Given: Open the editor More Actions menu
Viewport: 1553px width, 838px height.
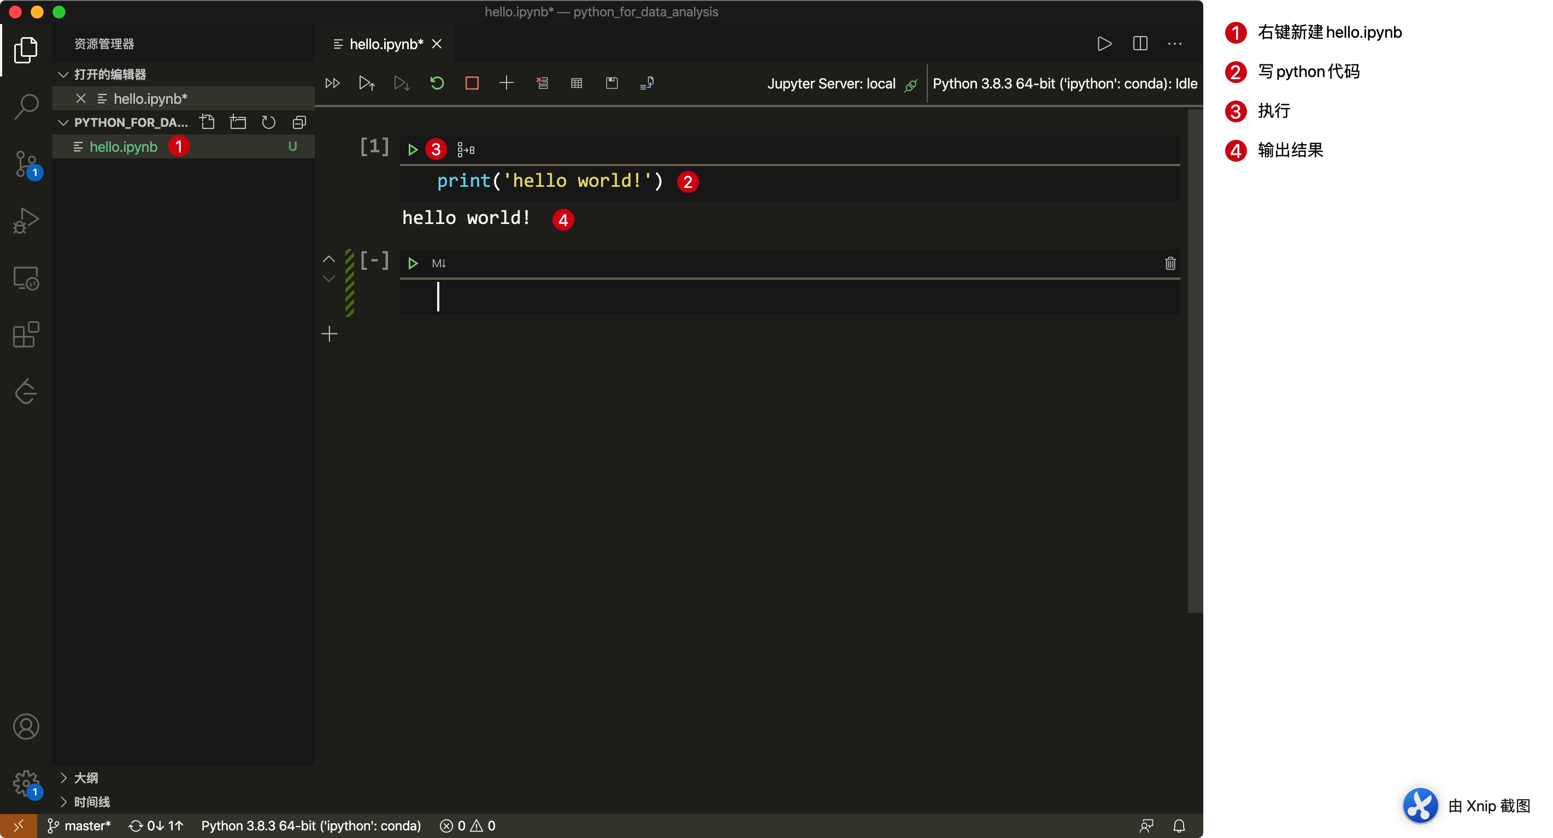Looking at the screenshot, I should click(x=1174, y=44).
